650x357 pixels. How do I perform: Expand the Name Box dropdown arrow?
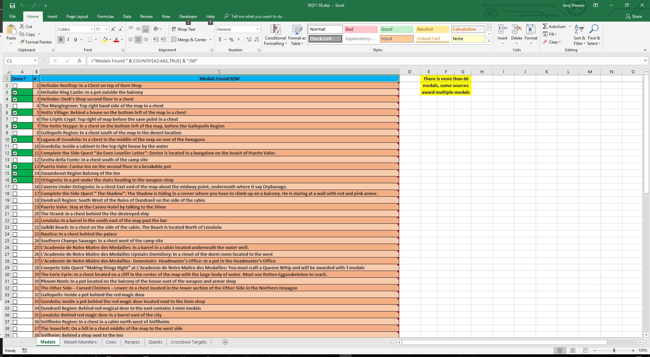(x=35, y=61)
